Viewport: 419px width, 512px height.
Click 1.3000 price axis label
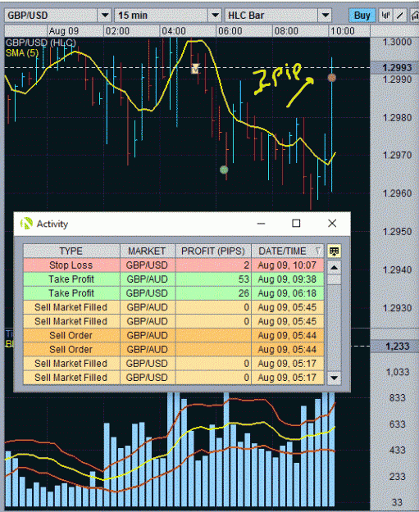click(397, 42)
